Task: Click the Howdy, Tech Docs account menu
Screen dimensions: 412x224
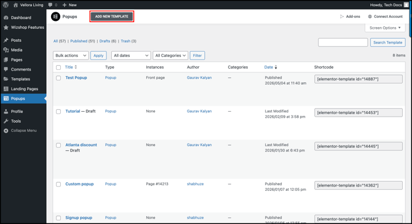Action: (389, 5)
